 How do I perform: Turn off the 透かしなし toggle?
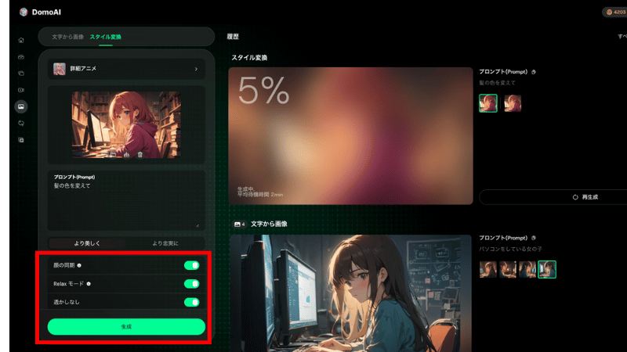[191, 302]
